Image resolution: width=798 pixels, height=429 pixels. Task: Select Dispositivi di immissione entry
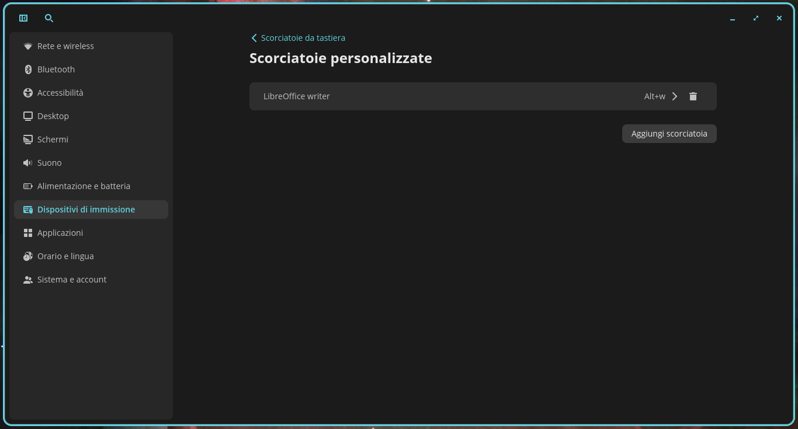point(91,210)
